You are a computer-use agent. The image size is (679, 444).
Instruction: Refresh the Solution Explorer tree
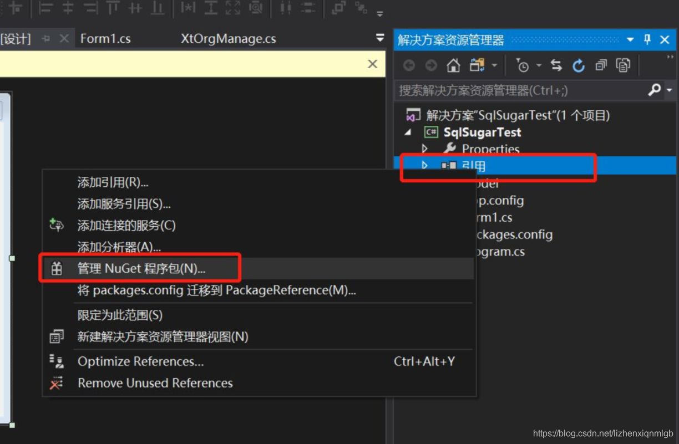[x=579, y=65]
